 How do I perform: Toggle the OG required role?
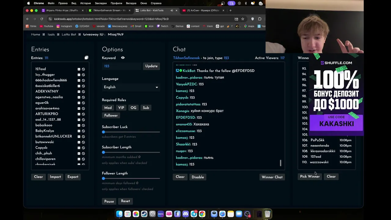point(133,108)
